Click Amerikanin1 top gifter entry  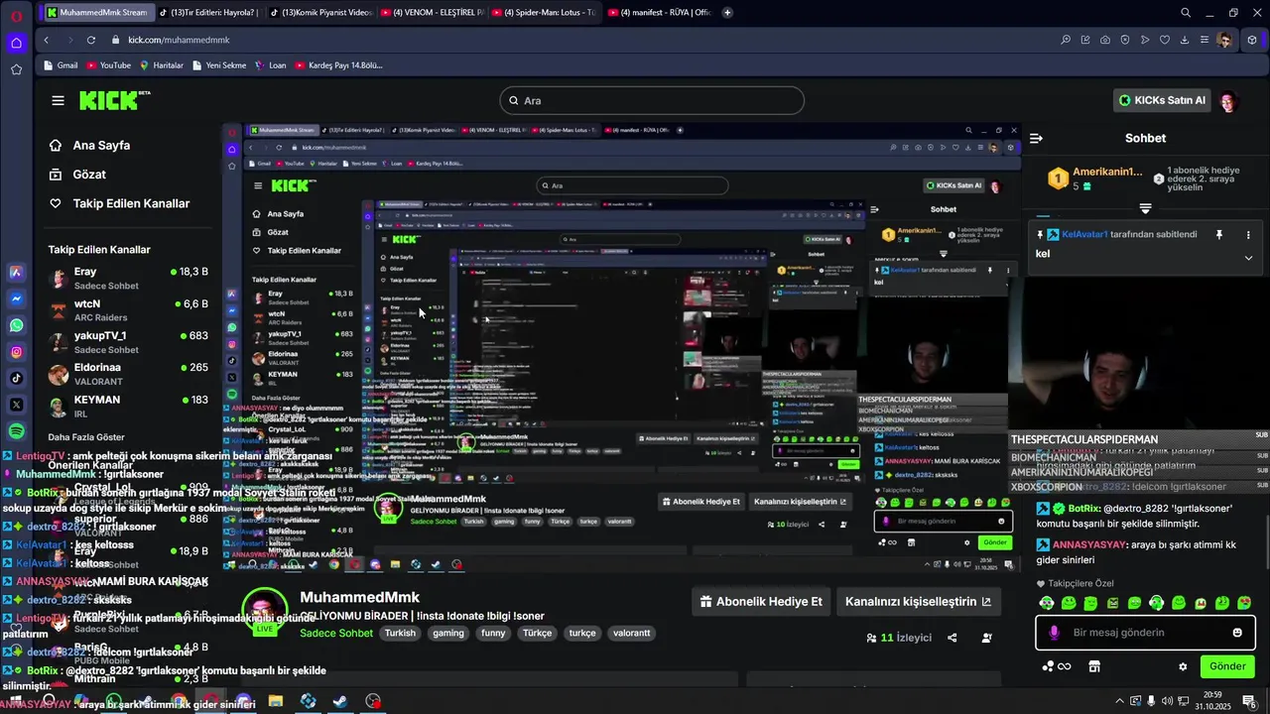1095,178
